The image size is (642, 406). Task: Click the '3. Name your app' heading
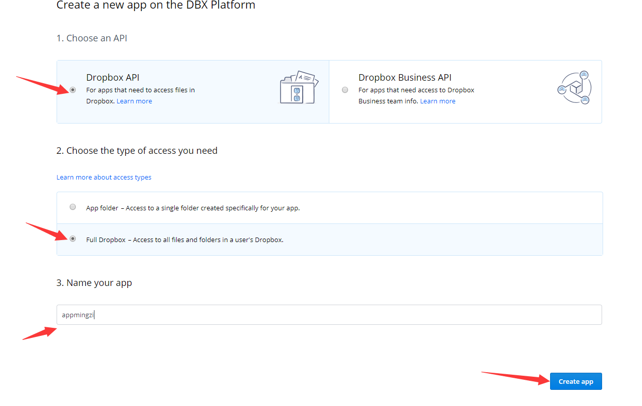(94, 282)
